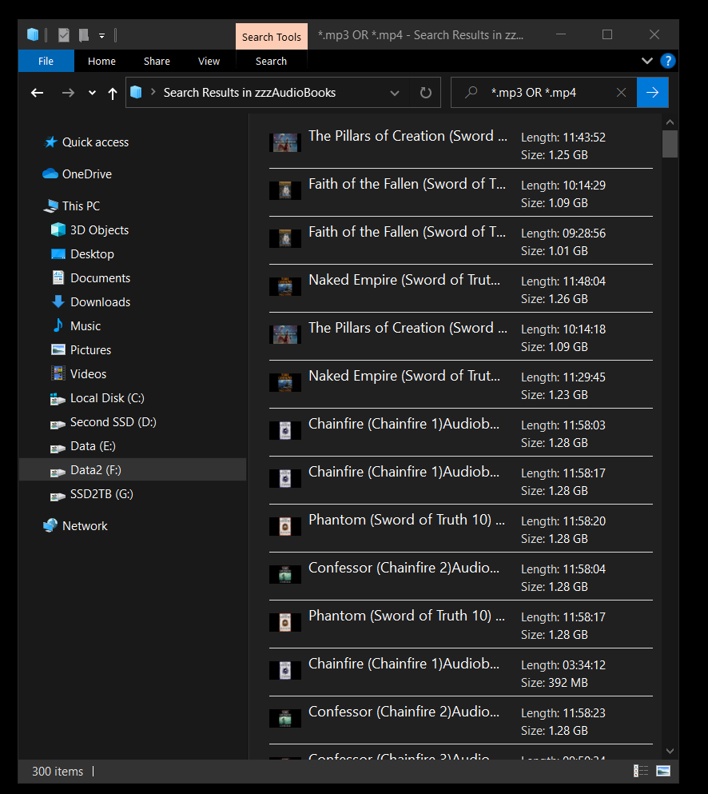Switch to Large icons view in status bar

click(x=663, y=771)
